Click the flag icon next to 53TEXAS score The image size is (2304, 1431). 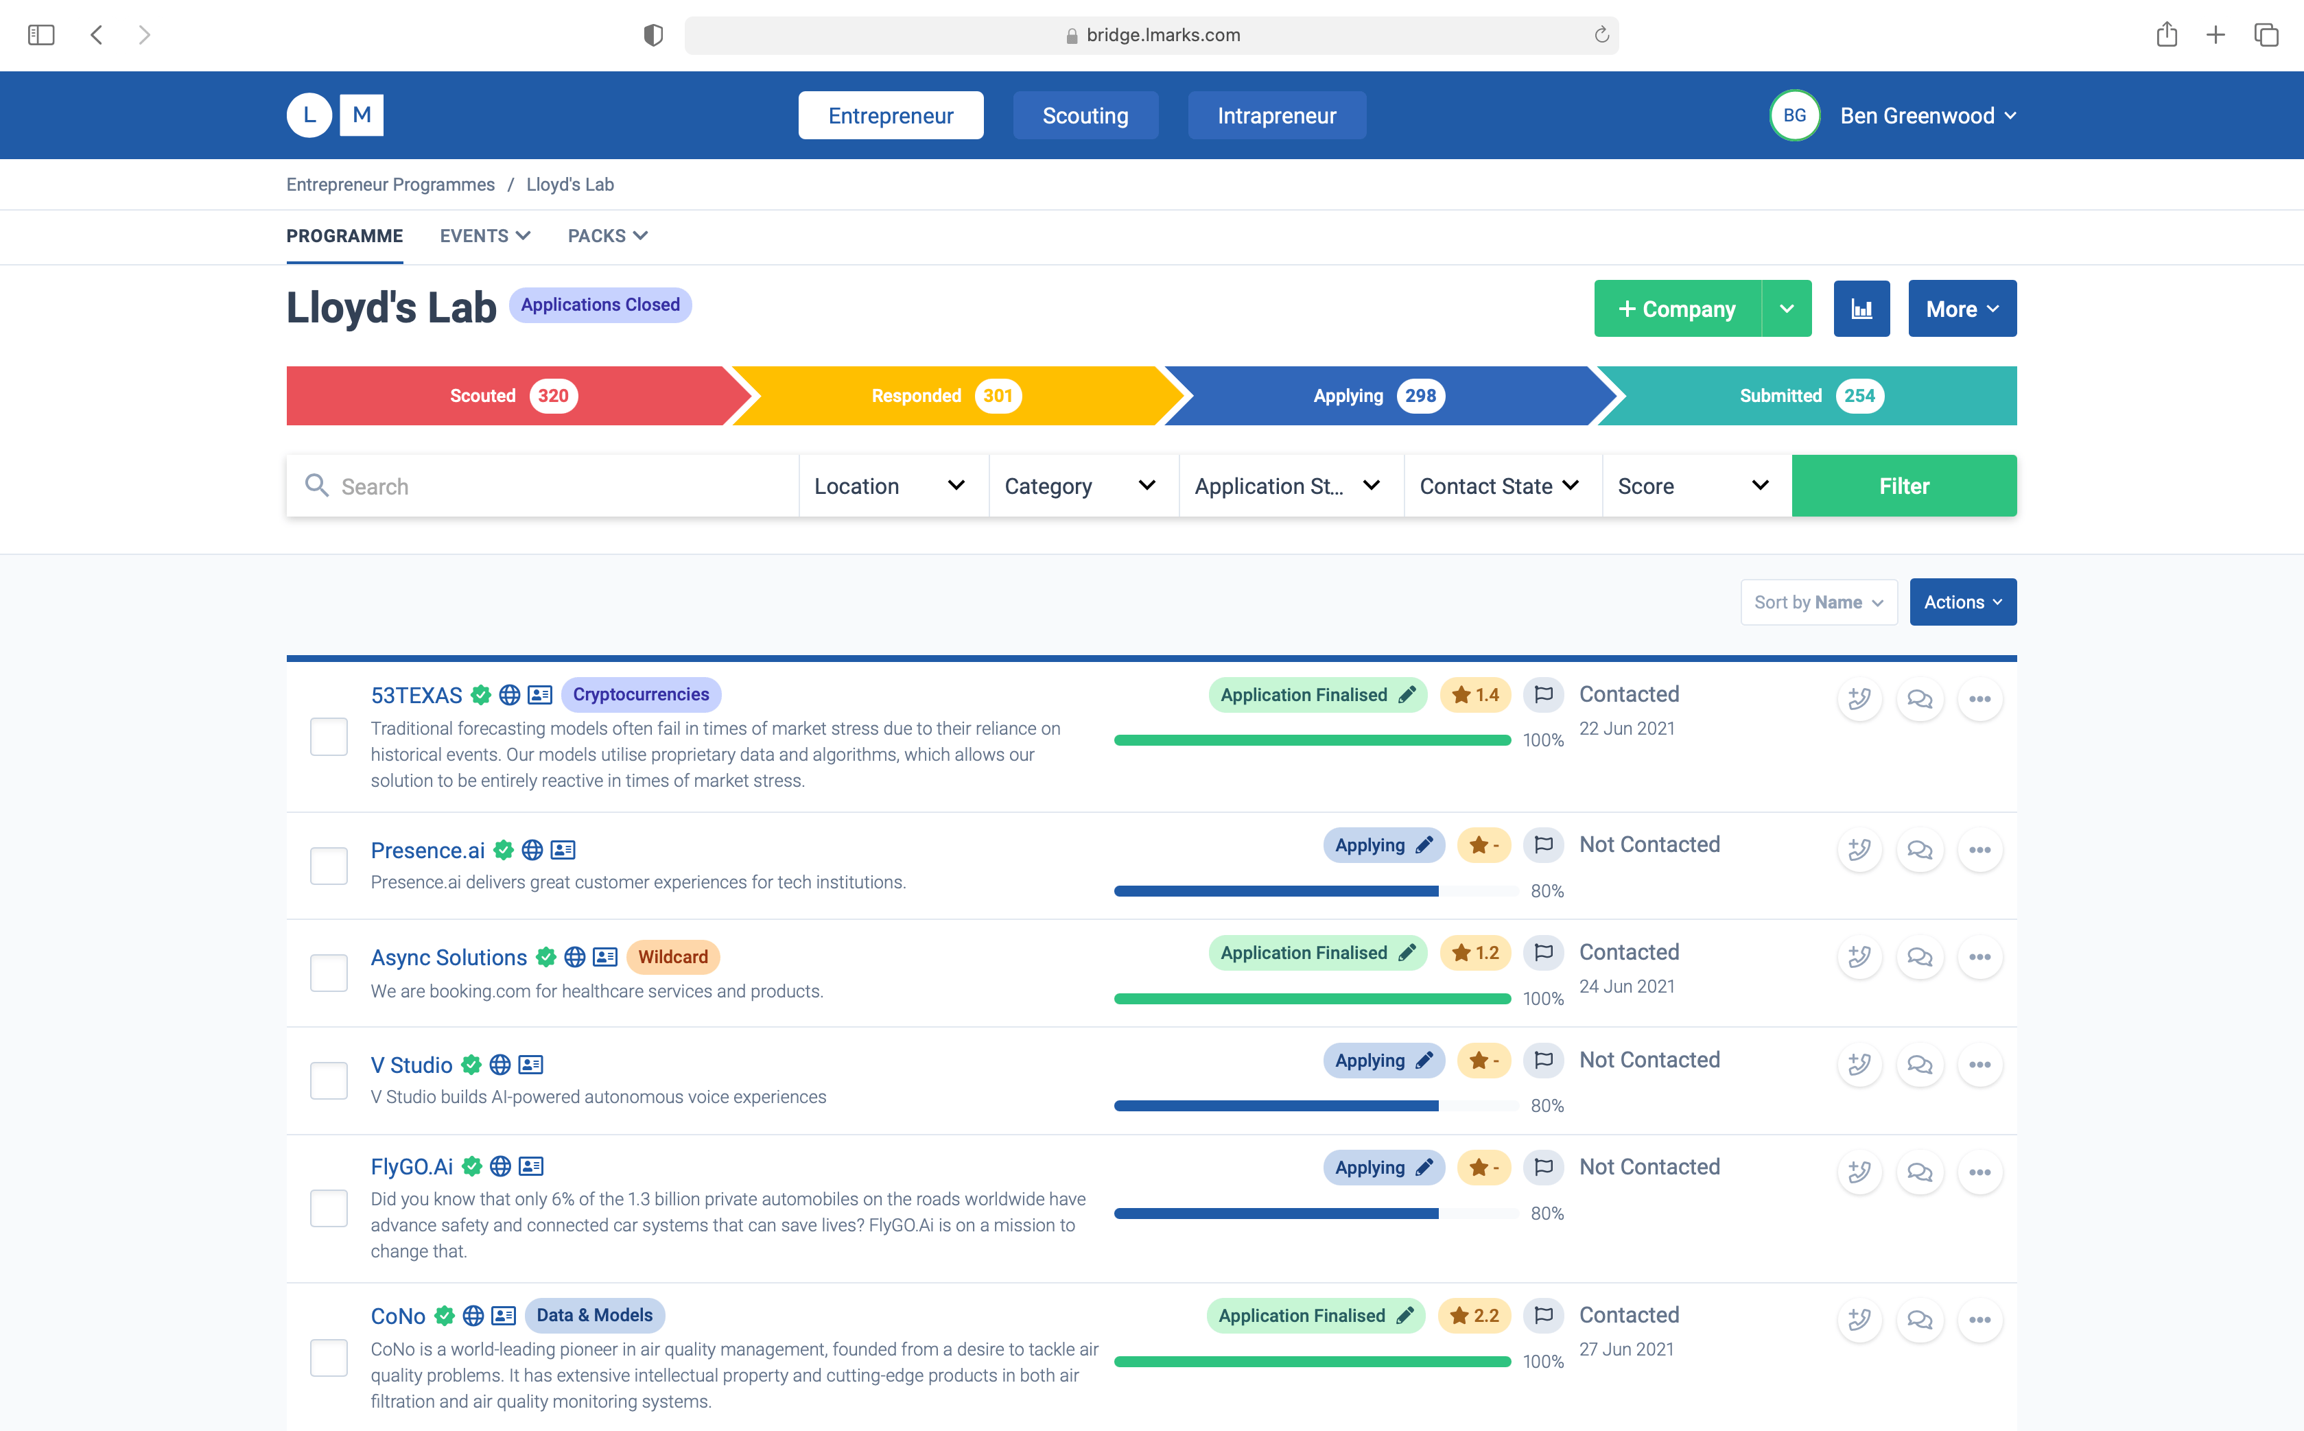click(x=1543, y=694)
